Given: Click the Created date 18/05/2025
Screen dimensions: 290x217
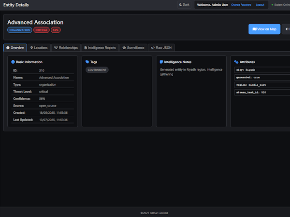Looking at the screenshot, I should 53,113.
